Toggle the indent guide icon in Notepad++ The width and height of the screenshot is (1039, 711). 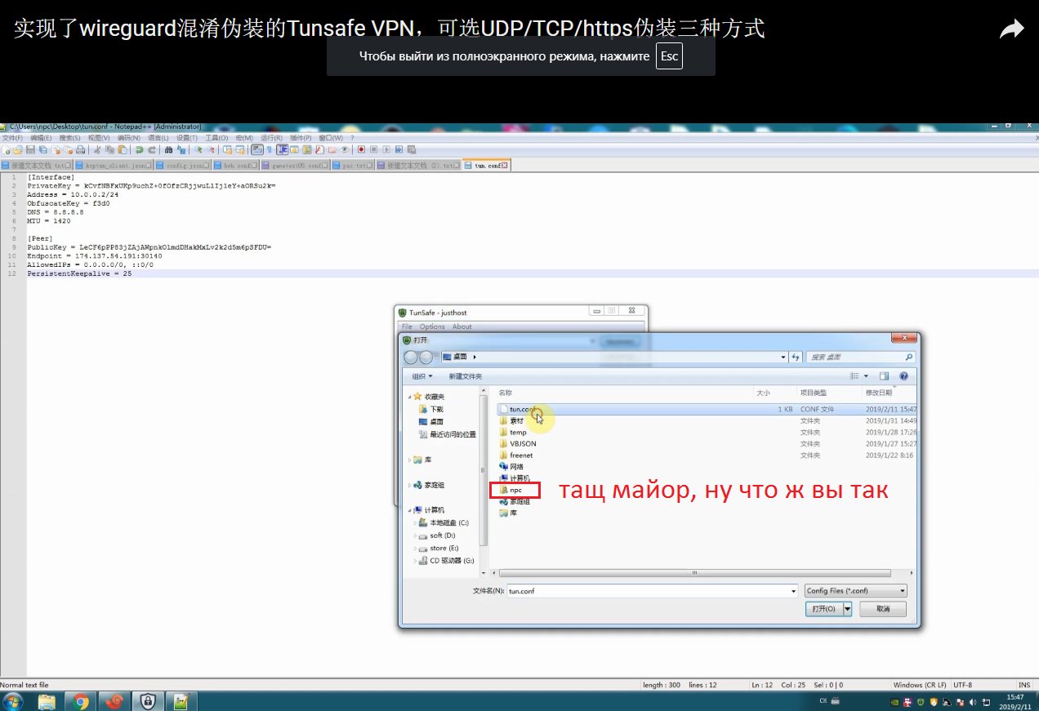(x=283, y=150)
